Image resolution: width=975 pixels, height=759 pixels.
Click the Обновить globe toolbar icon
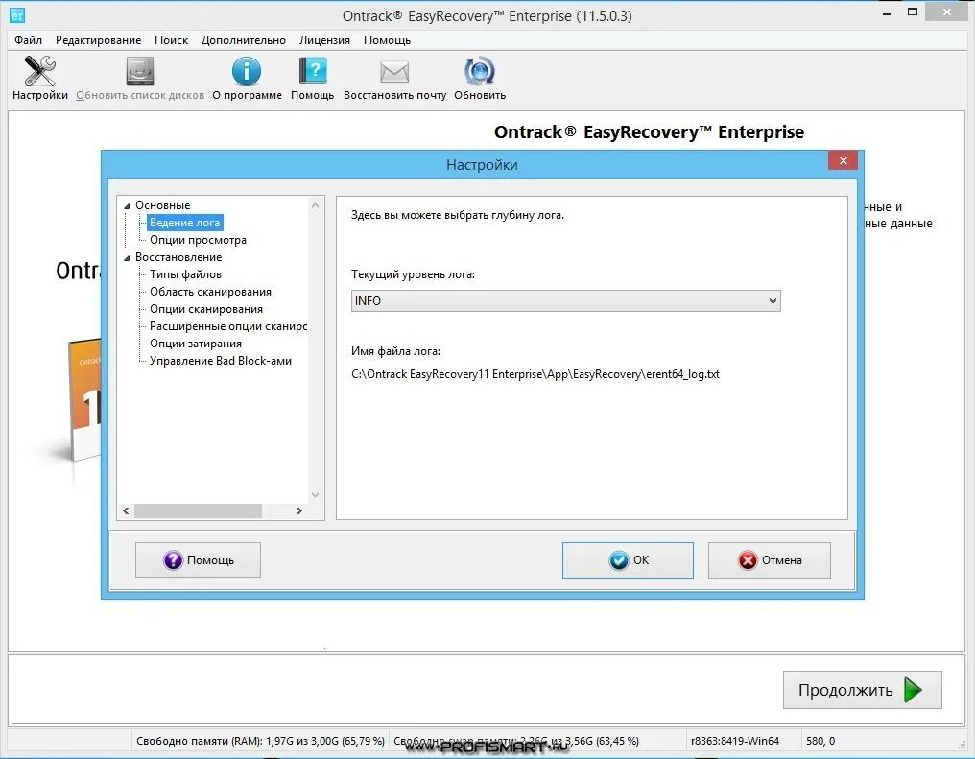480,71
